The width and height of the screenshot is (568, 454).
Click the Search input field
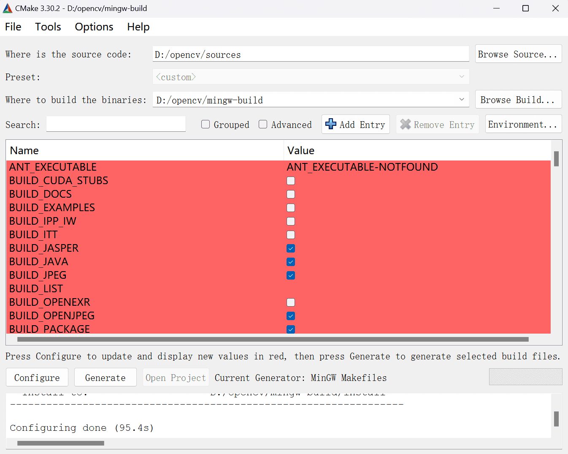coord(116,124)
